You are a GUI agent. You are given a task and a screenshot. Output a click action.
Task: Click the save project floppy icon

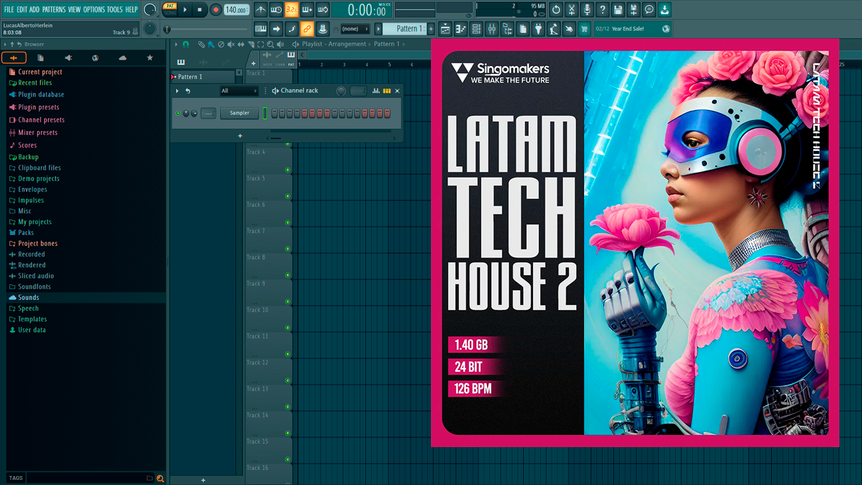click(x=618, y=9)
